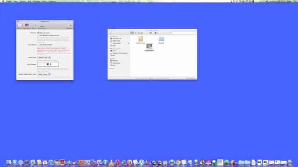Launch Firefox from the Dock
Screen dimensions: 298x167
[x=129, y=162]
